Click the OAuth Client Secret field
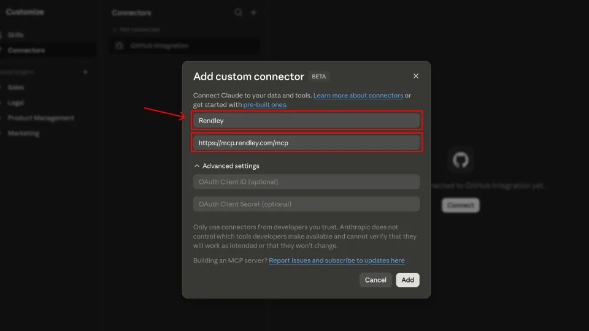 (x=306, y=204)
